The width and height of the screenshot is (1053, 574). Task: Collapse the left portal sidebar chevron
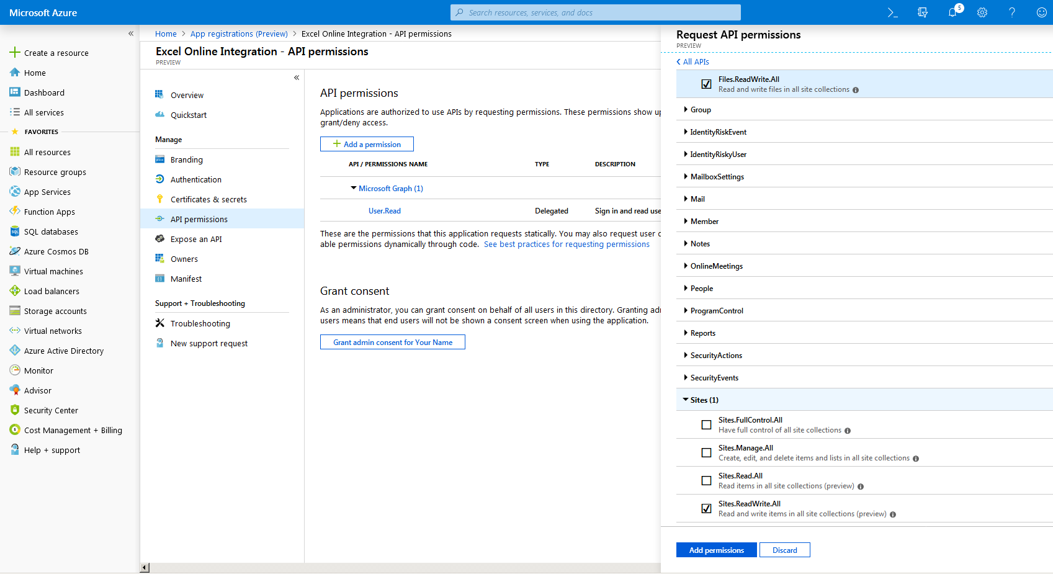tap(131, 34)
